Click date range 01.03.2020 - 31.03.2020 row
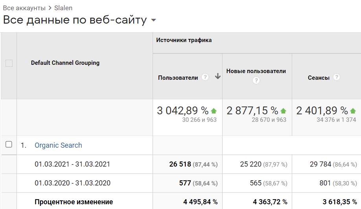The width and height of the screenshot is (361, 209). (72, 183)
